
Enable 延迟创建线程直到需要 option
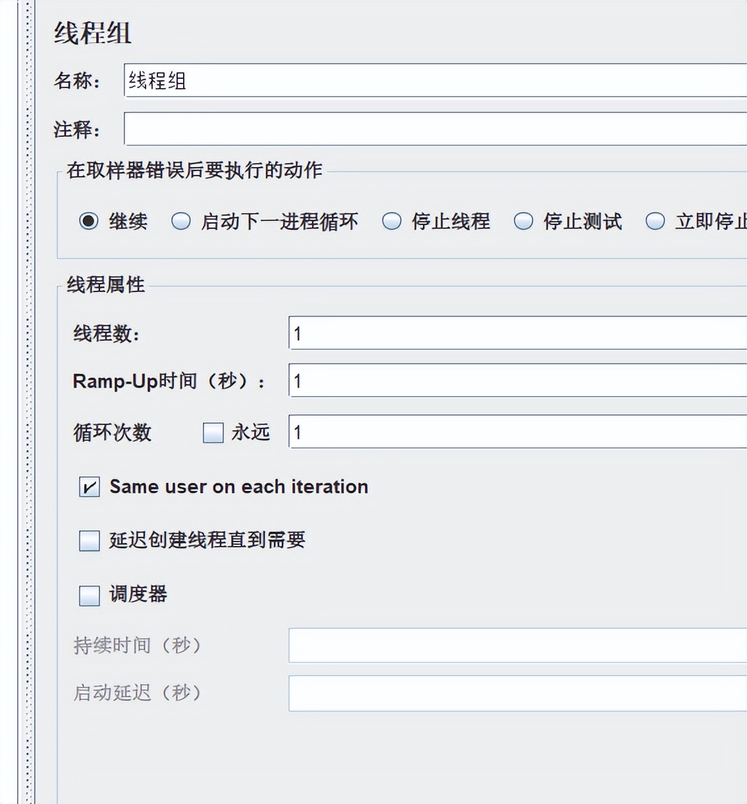[89, 541]
